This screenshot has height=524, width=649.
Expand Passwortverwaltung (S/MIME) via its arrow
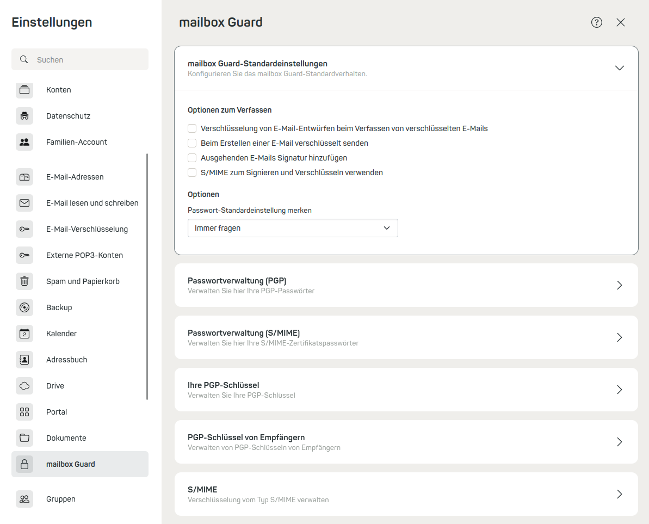coord(619,337)
